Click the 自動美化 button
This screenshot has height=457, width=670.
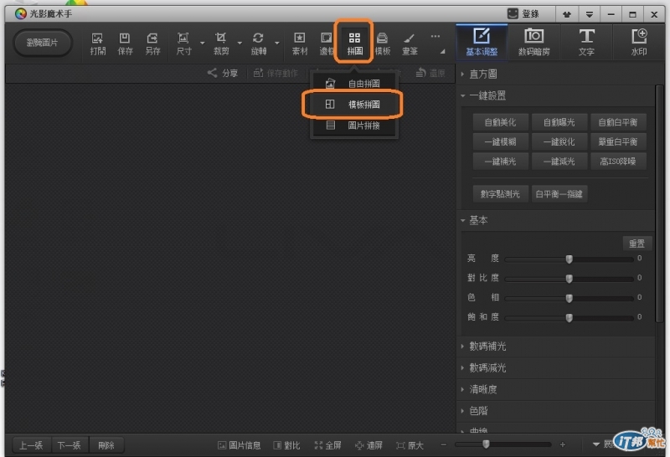tap(500, 122)
